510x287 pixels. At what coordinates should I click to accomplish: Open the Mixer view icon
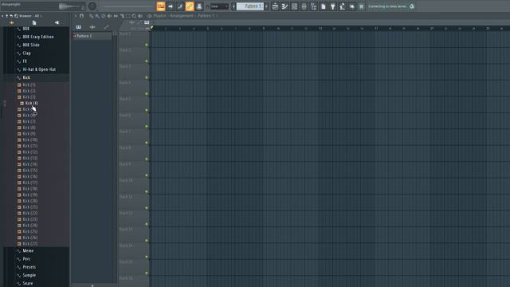tap(304, 6)
